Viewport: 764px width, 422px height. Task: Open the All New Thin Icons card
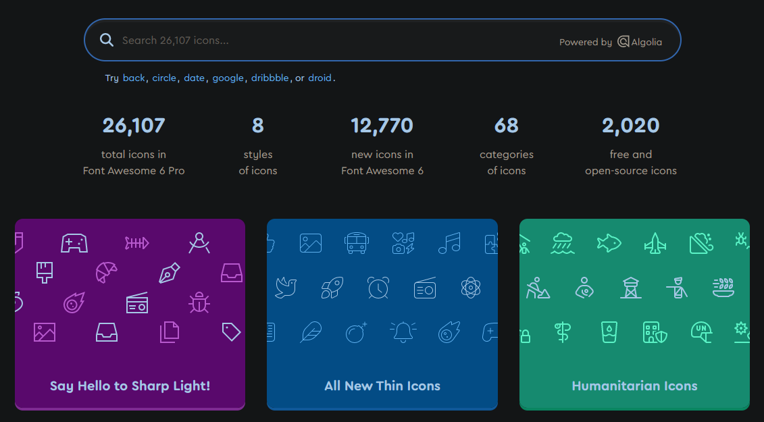(x=382, y=386)
